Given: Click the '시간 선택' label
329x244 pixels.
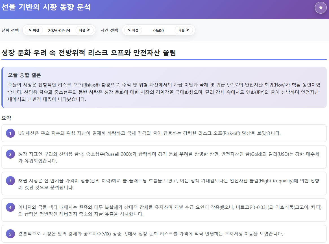Looking at the screenshot, I should [x=109, y=30].
